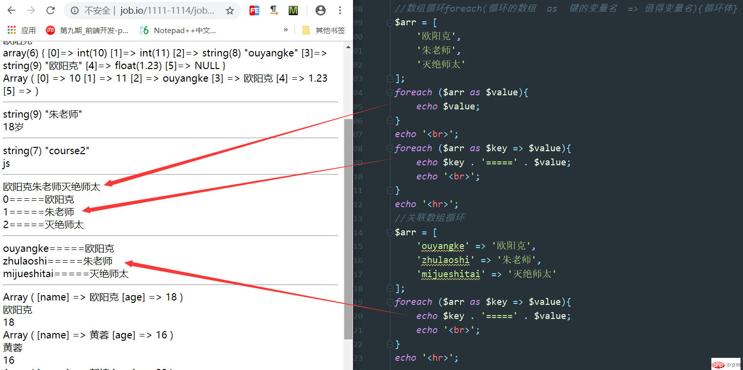Fold the foreach ($arr as $value) block
The image size is (743, 370).
click(390, 92)
